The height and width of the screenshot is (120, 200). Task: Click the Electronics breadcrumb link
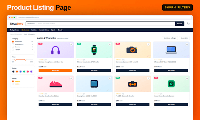[19, 34]
